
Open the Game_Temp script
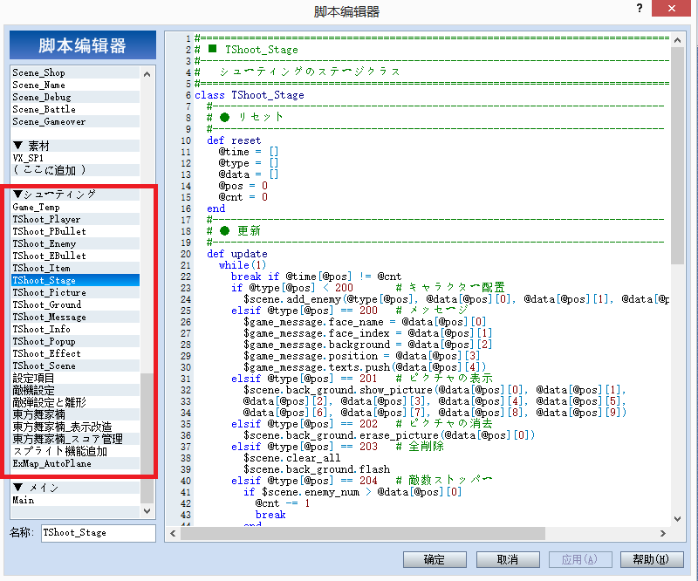pos(75,207)
